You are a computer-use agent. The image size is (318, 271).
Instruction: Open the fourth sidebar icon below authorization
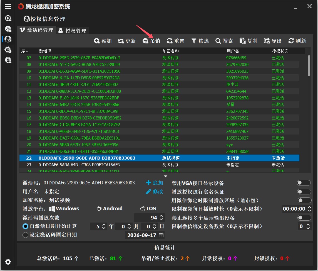(8, 50)
